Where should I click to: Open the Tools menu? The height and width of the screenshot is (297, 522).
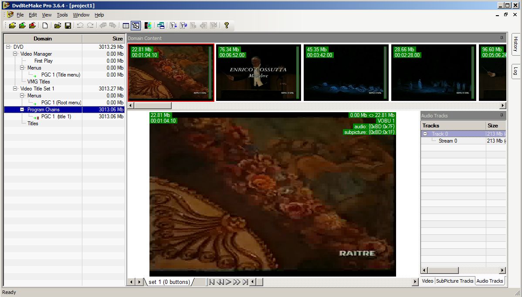(62, 15)
